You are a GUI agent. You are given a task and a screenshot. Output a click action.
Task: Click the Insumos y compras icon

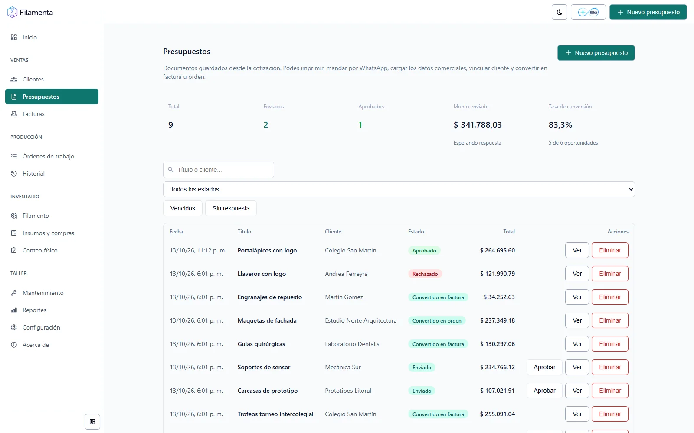click(14, 233)
